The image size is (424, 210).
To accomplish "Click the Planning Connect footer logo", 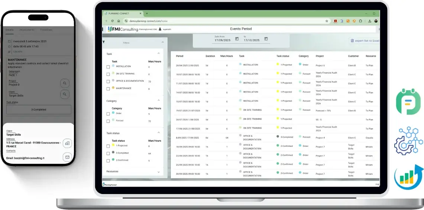I will coord(110,184).
